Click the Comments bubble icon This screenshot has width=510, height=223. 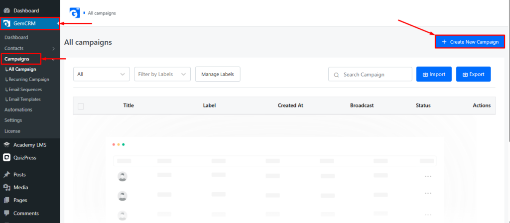7,213
